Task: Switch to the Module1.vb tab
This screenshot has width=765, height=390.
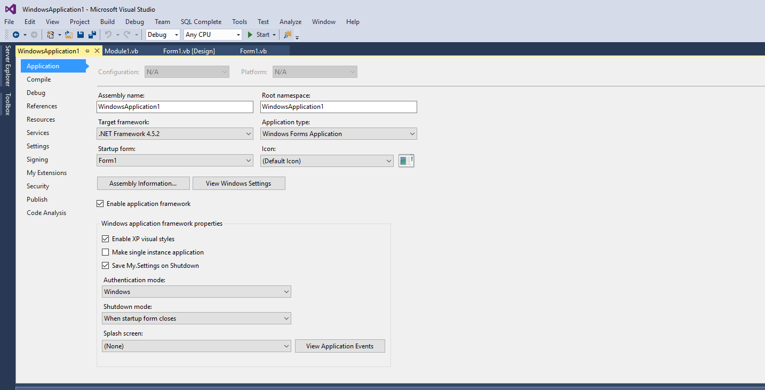Action: point(122,51)
